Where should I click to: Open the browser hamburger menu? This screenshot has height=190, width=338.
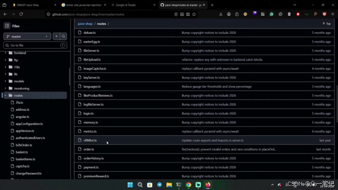(x=333, y=14)
